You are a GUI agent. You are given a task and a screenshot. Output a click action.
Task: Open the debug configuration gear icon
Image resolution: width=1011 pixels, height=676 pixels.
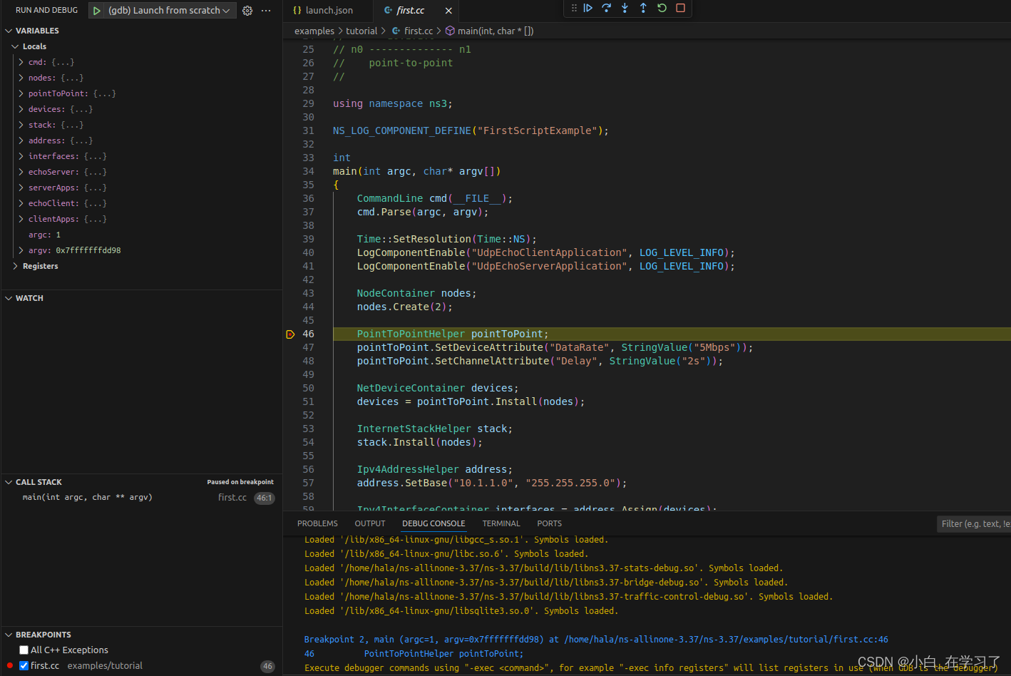pos(247,10)
